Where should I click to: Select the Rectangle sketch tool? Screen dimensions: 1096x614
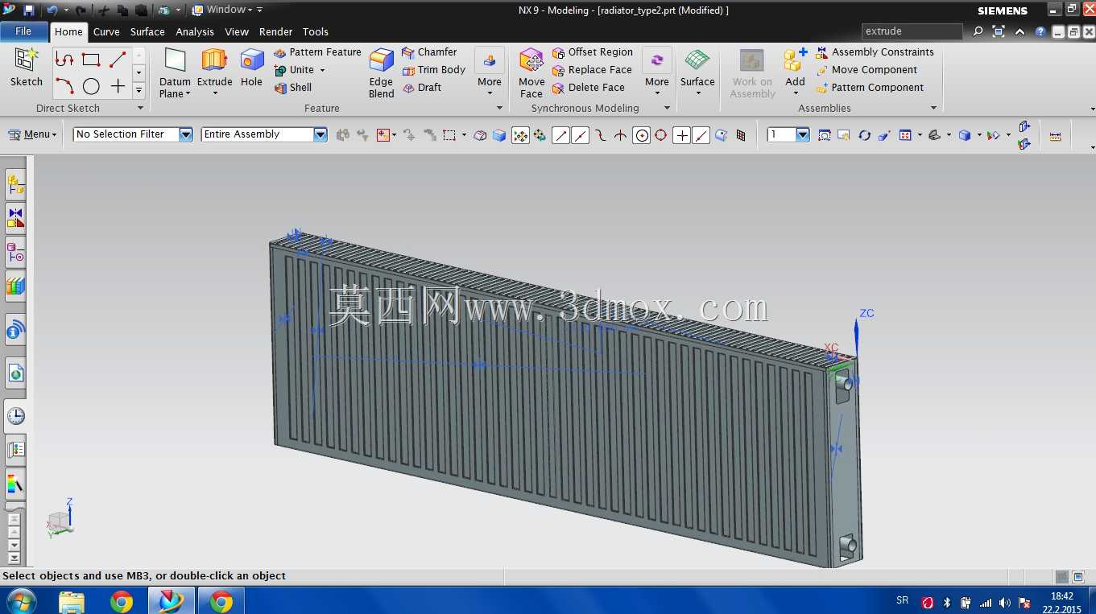coord(91,59)
